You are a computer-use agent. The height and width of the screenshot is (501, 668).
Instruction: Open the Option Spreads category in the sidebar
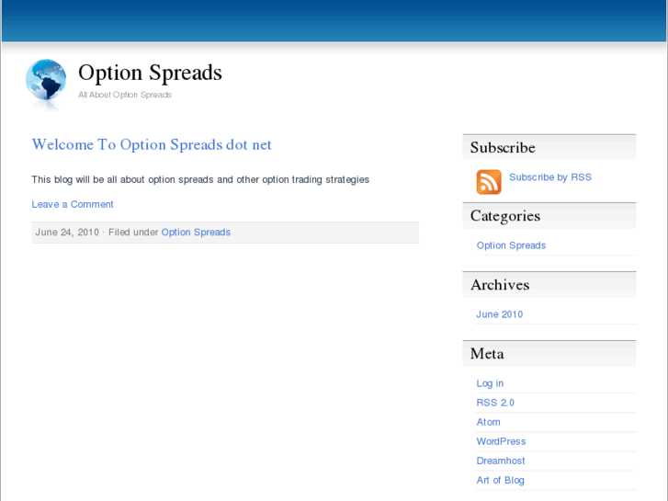(511, 245)
